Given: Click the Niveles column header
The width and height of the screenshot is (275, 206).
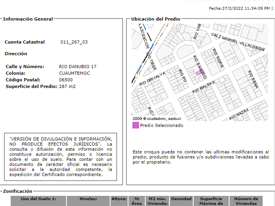Looking at the screenshot, I should click(88, 201).
